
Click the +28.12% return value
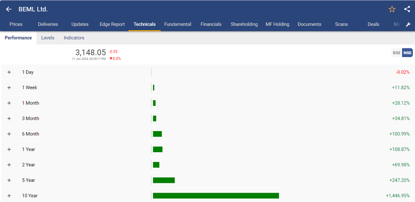coord(401,103)
